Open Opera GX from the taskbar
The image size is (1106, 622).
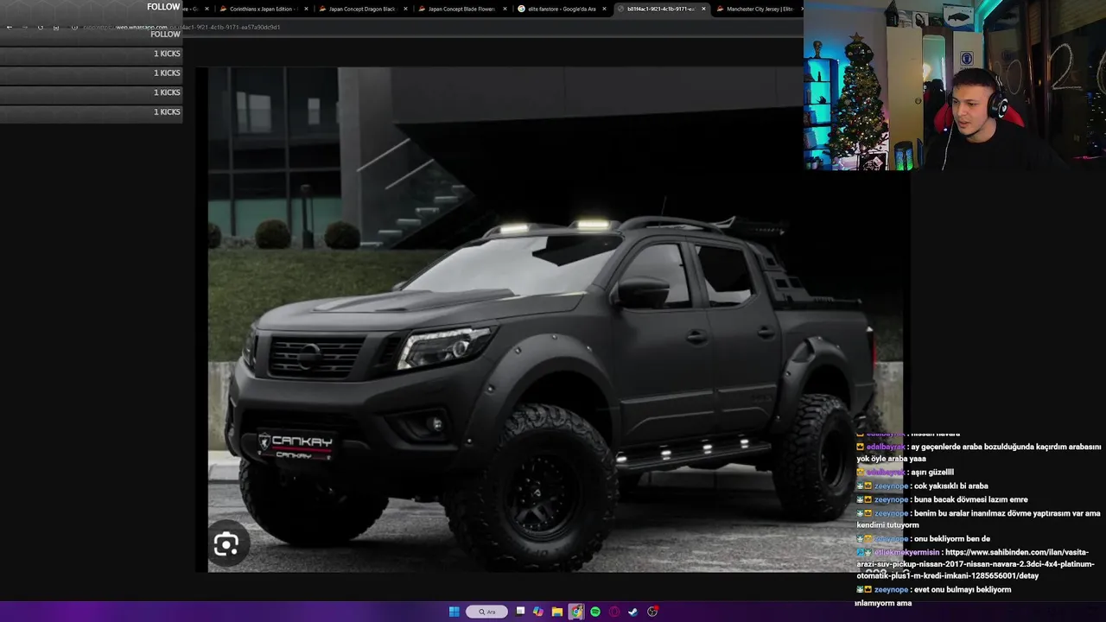[614, 612]
